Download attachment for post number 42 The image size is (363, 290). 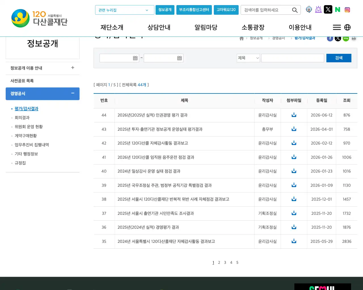coord(294,143)
